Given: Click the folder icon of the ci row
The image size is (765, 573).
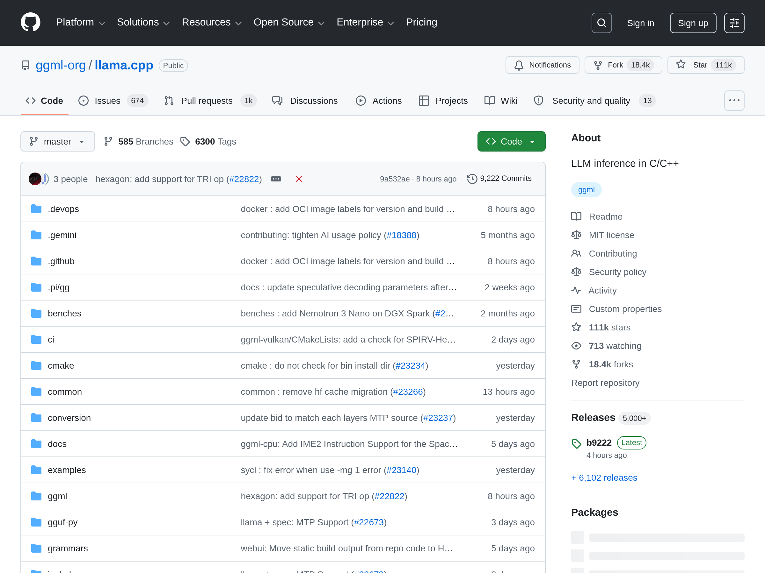Looking at the screenshot, I should pyautogui.click(x=36, y=340).
